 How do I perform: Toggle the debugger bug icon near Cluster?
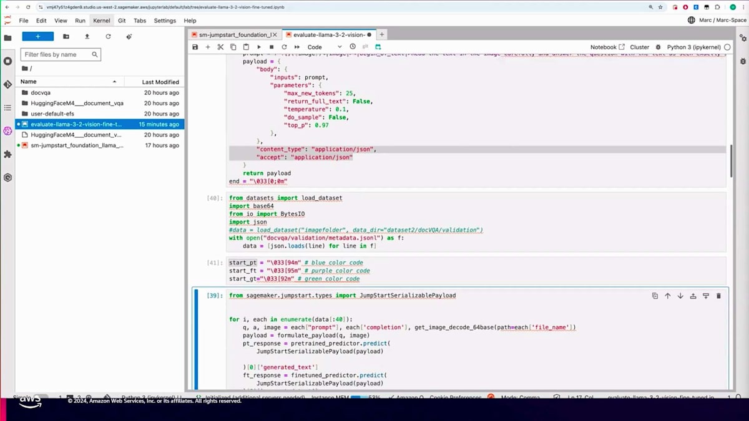[x=658, y=47]
